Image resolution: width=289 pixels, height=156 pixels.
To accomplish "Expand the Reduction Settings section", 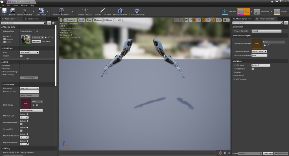I will click(10, 72).
